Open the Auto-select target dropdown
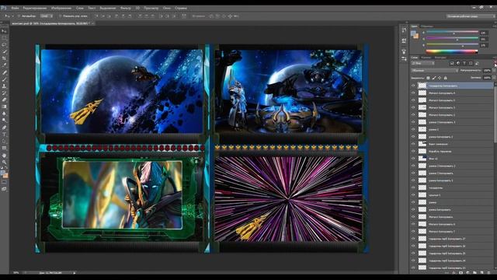 coord(46,16)
